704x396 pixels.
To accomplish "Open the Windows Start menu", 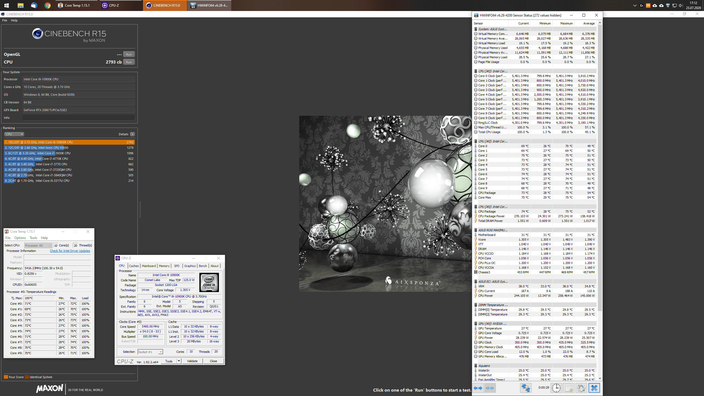I will (x=7, y=5).
